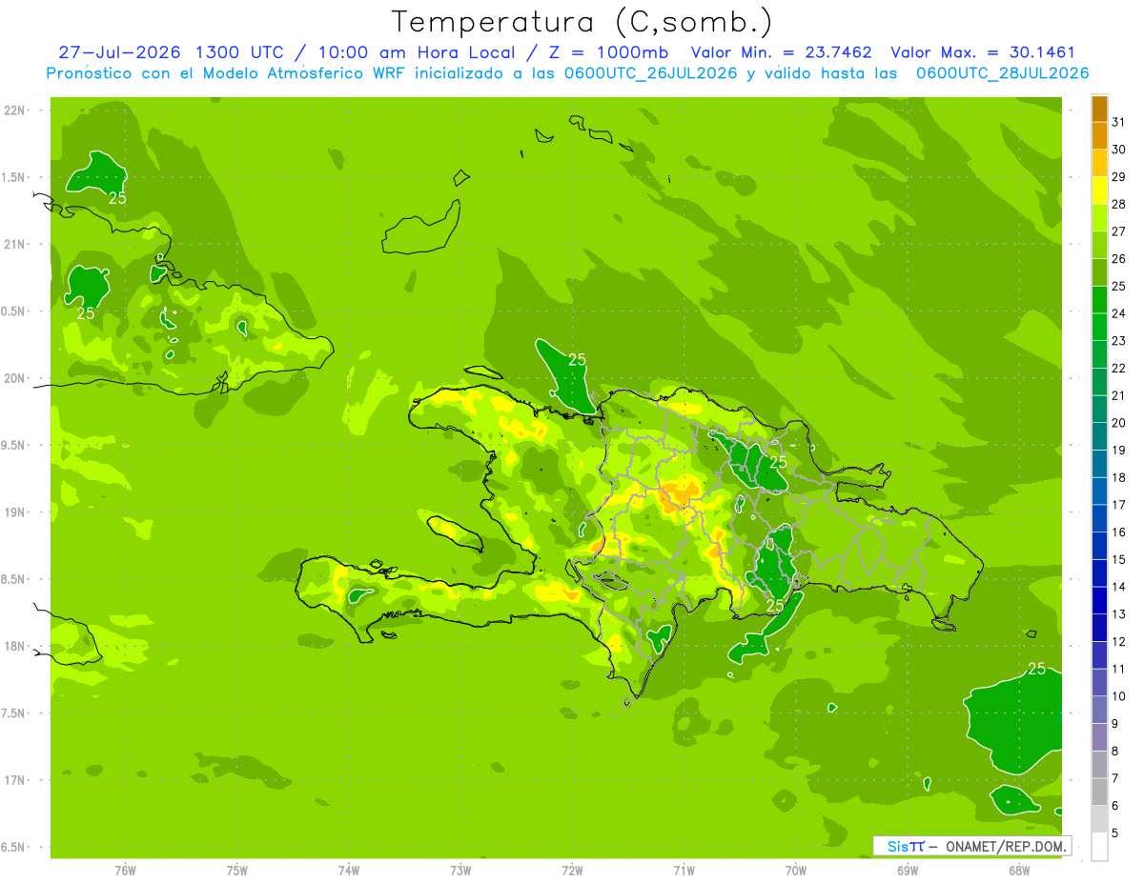The image size is (1144, 883).
Task: Click the 22N latitude axis label
Action: point(15,110)
